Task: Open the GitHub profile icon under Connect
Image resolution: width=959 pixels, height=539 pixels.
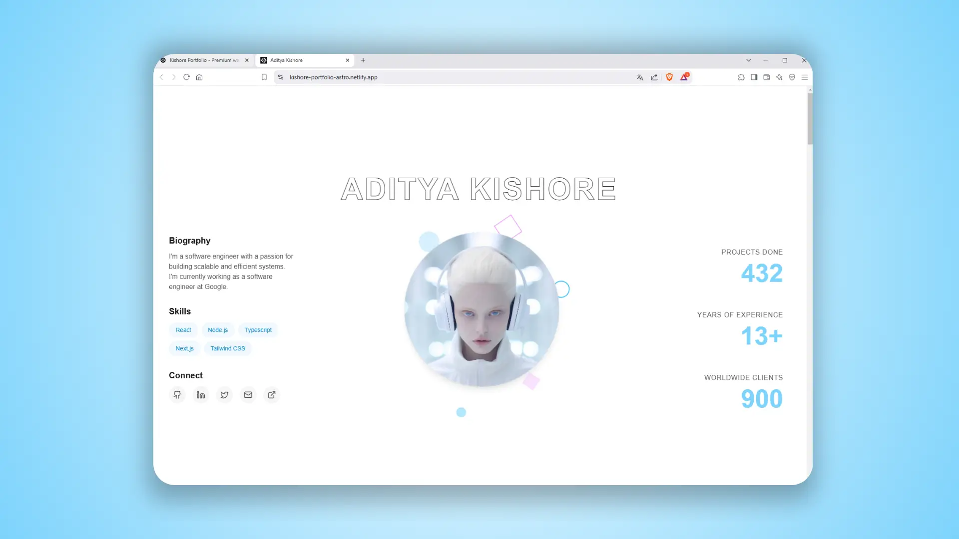Action: pyautogui.click(x=177, y=395)
